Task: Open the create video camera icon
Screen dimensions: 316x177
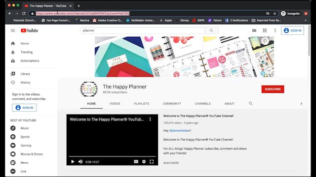Action: tap(254, 30)
